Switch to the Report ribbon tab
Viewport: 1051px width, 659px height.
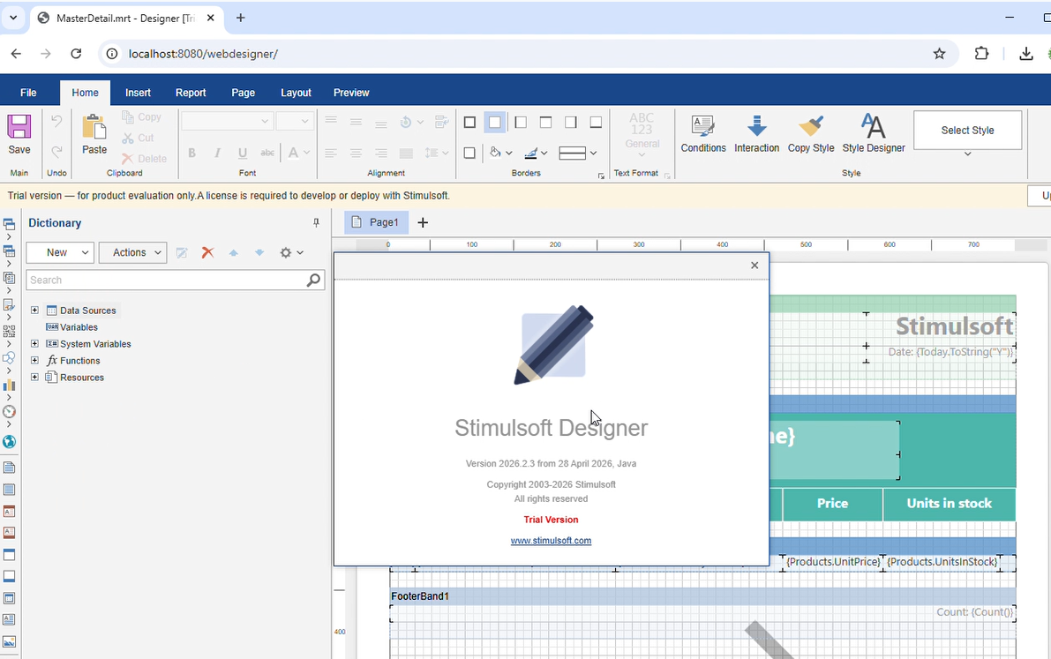tap(191, 93)
